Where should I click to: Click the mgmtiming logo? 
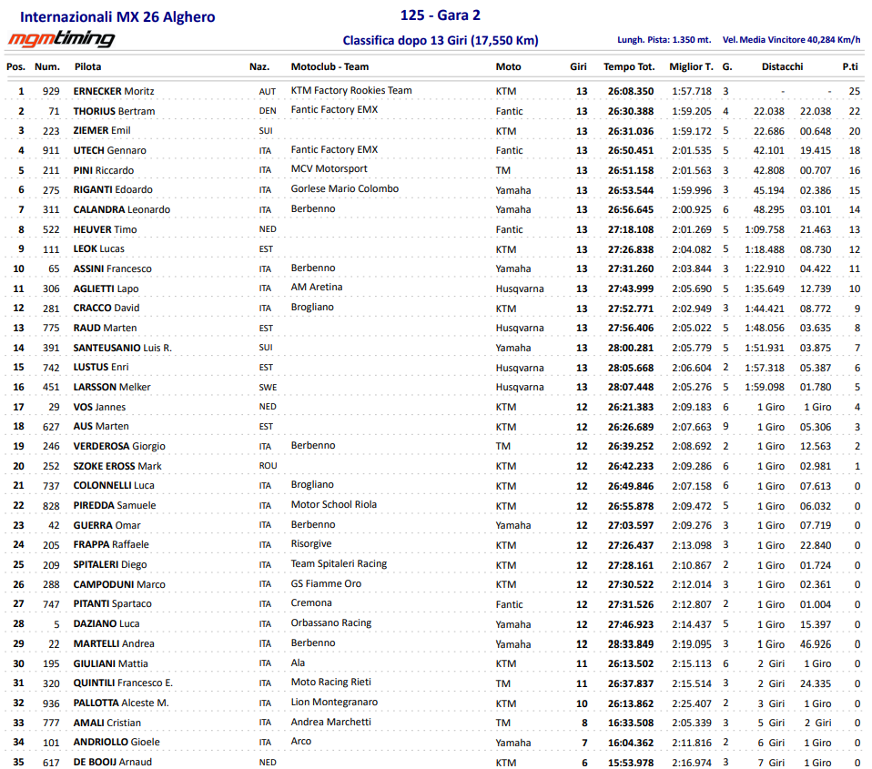(x=61, y=39)
